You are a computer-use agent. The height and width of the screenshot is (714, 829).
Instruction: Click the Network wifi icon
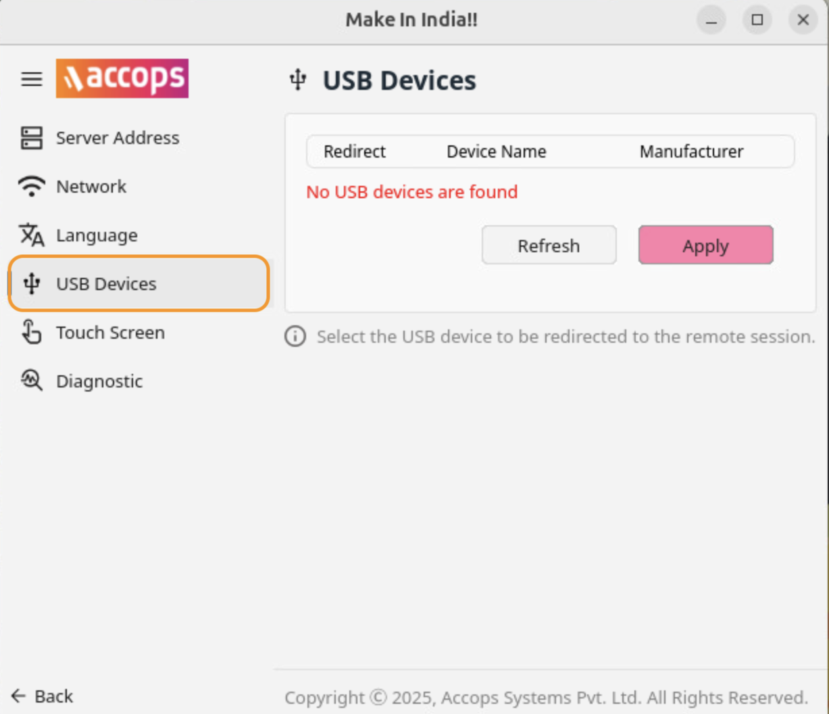(x=31, y=187)
